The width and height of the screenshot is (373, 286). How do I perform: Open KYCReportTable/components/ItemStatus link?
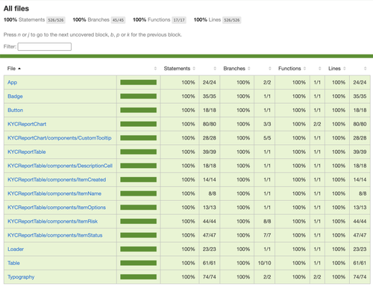pyautogui.click(x=54, y=235)
